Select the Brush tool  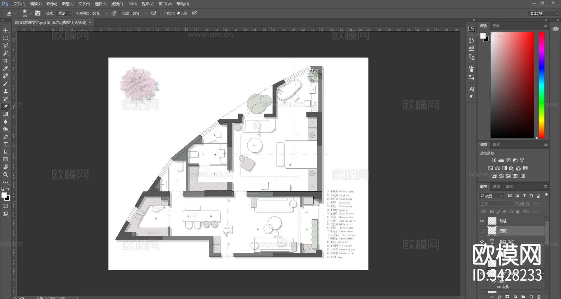tap(6, 83)
